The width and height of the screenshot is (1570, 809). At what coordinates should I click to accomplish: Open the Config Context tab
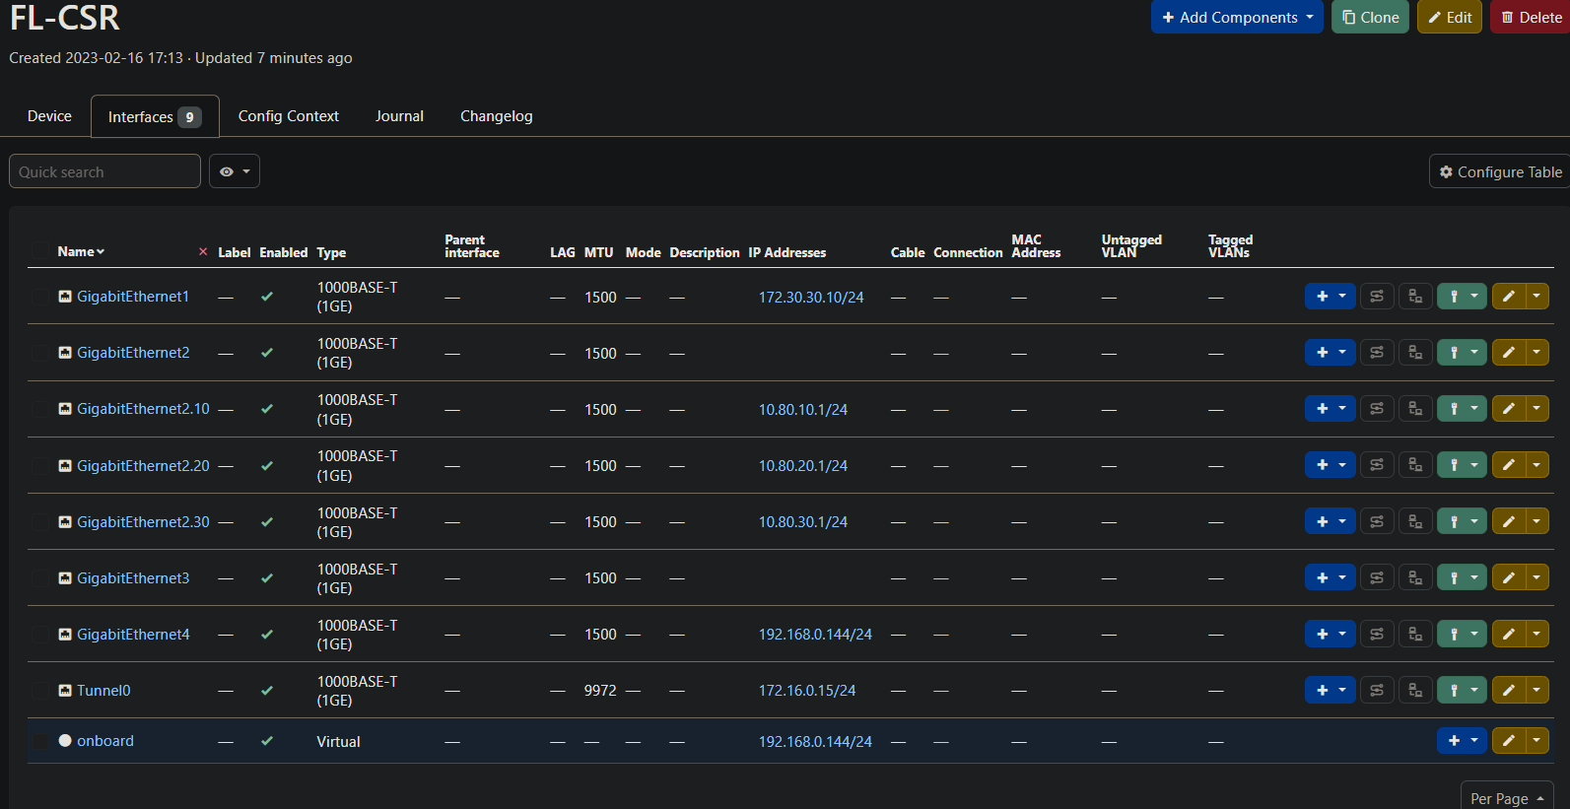[289, 116]
